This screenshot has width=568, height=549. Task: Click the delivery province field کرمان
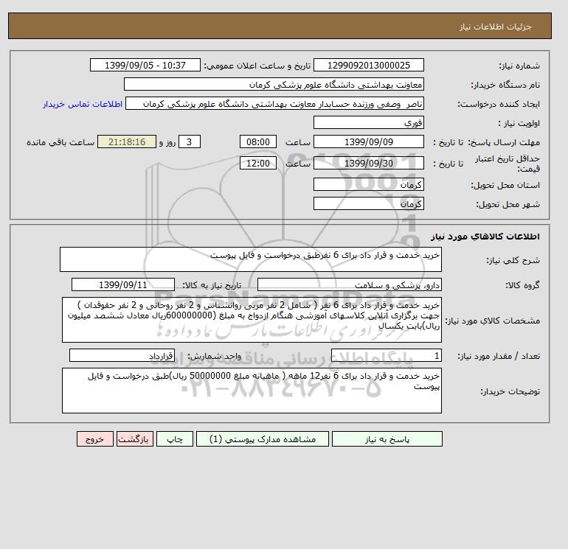click(x=368, y=184)
